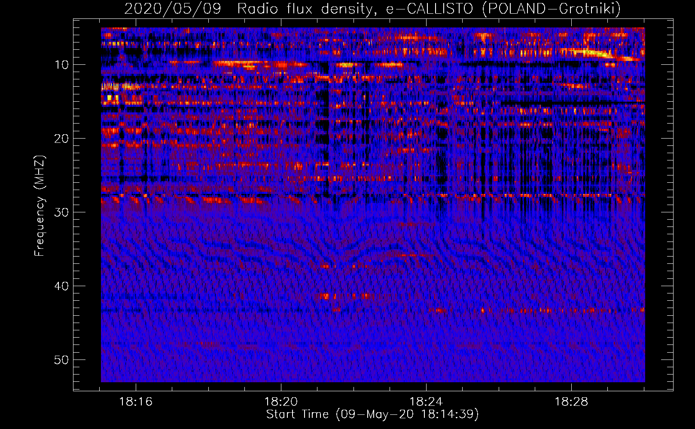Click the 'Frequency (MHZ)' axis label
The height and width of the screenshot is (429, 695).
[x=40, y=206]
